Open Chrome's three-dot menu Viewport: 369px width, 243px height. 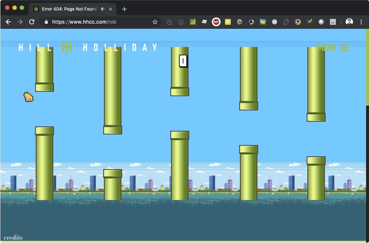coord(361,22)
